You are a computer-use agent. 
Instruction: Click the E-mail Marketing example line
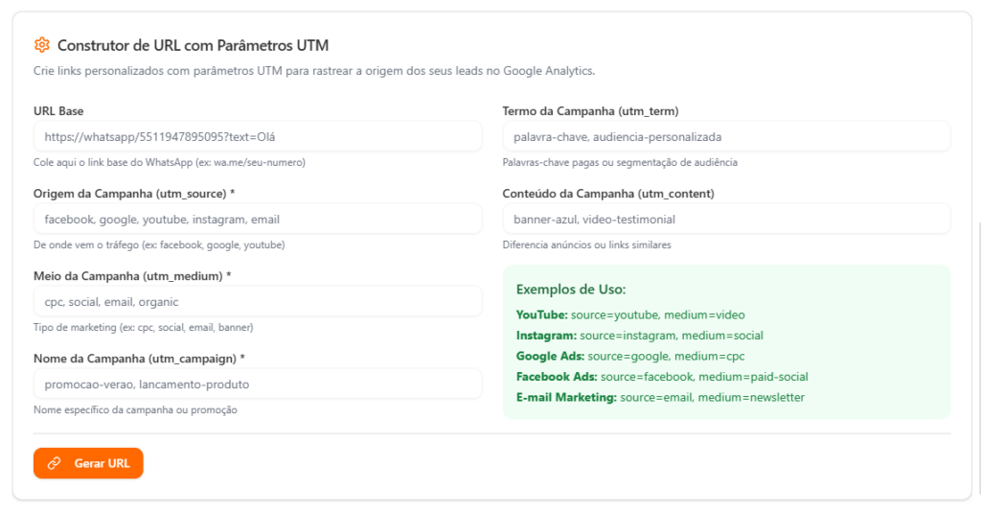point(660,397)
